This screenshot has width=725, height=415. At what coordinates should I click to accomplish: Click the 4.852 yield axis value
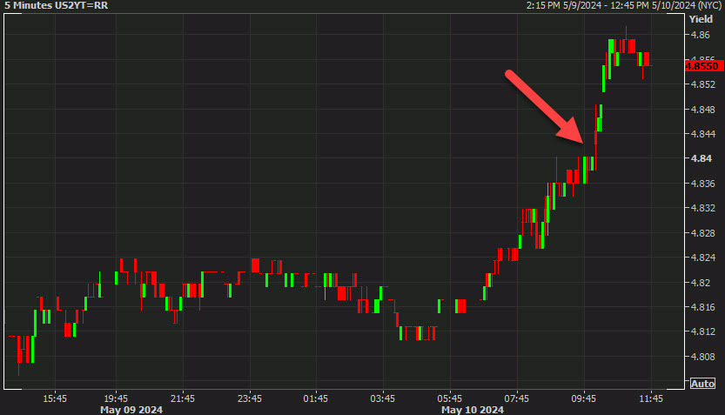[x=703, y=84]
